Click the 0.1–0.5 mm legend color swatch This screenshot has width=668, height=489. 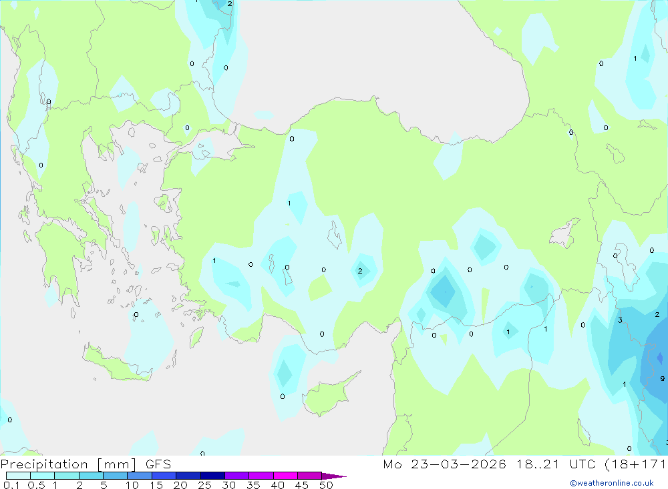click(18, 476)
